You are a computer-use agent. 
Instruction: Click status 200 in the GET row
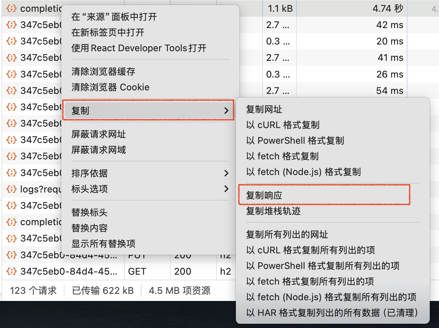183,271
